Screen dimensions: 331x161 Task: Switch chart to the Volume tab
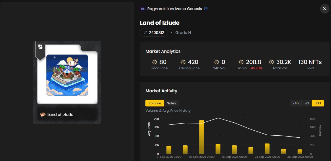pyautogui.click(x=155, y=103)
